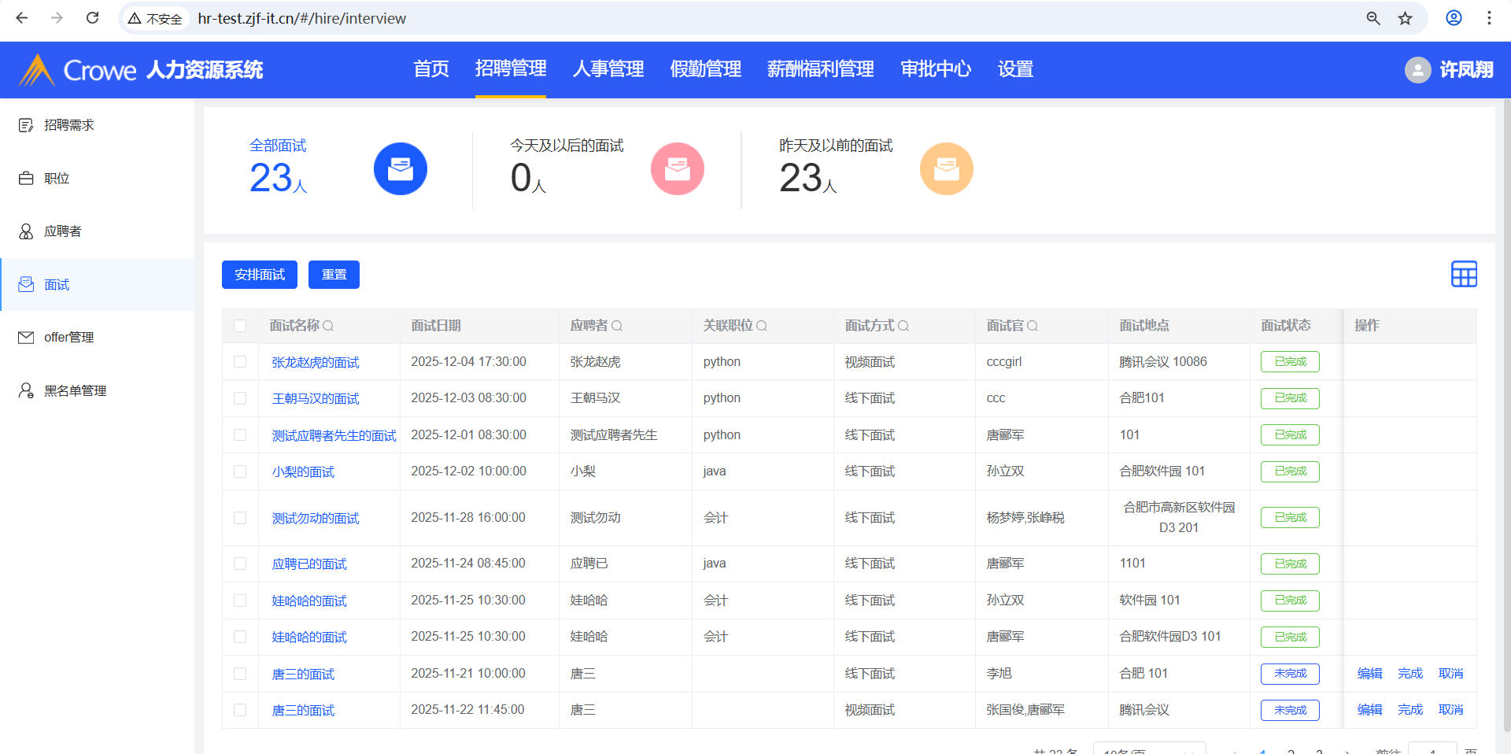Click the 安排面试 button
1511x754 pixels.
260,275
